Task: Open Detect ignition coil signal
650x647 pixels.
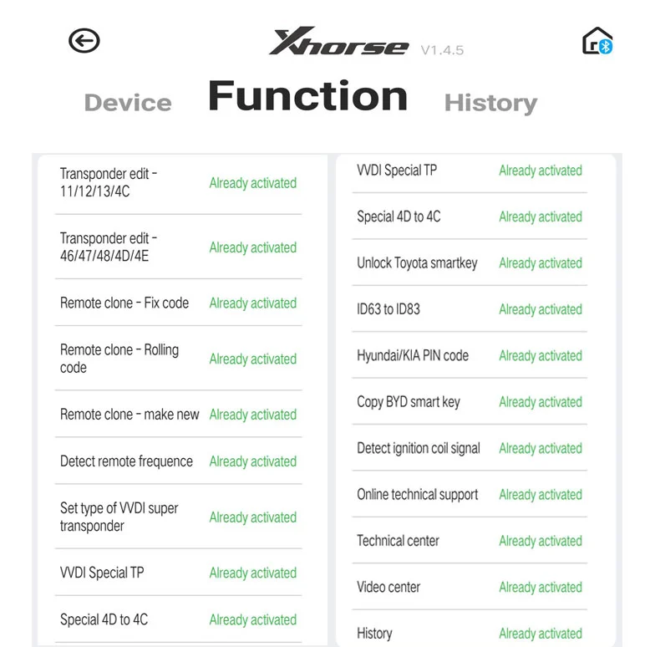Action: click(470, 448)
